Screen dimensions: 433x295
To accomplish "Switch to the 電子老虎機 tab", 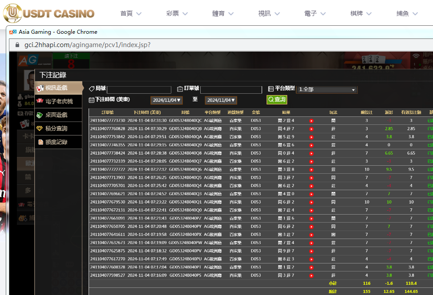I will tap(59, 101).
